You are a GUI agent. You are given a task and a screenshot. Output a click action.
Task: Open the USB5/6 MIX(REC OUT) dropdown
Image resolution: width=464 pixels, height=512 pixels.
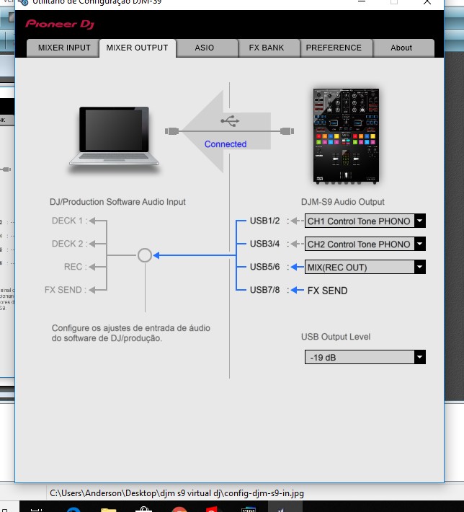(x=365, y=267)
